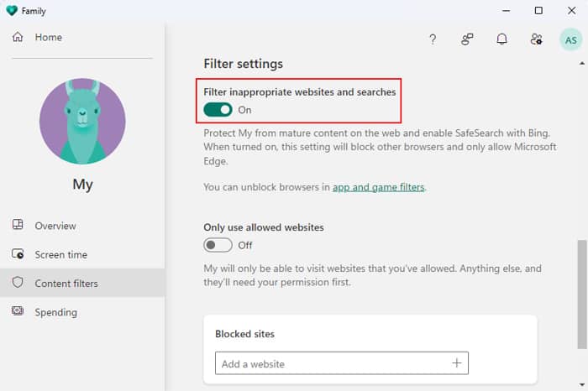The width and height of the screenshot is (588, 391).
Task: Follow the app and game filters link
Action: (378, 187)
